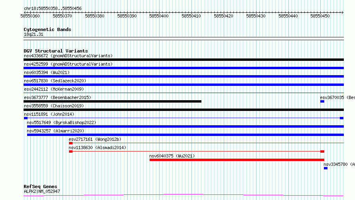Click the black bar of nsv4336672

[x=183, y=60]
